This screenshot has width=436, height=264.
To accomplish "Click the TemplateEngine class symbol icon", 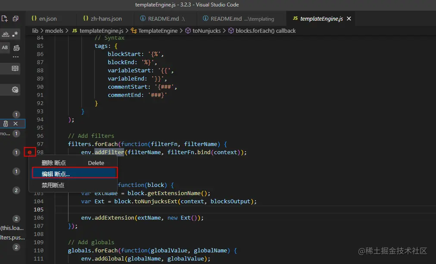I will tap(134, 31).
